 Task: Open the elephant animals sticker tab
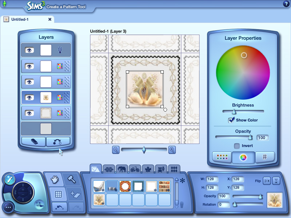122,169
